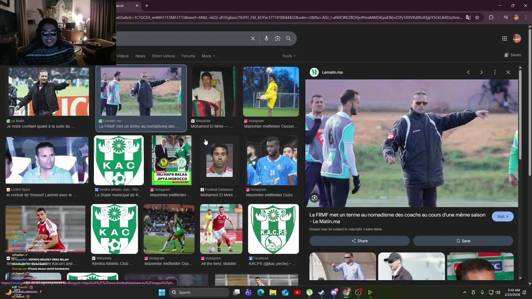Image resolution: width=532 pixels, height=299 pixels.
Task: Open Steam from taskbar
Action: 322,292
